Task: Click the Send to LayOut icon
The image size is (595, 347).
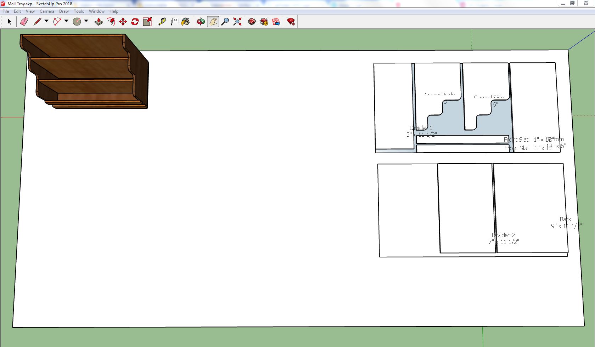Action: pyautogui.click(x=276, y=22)
